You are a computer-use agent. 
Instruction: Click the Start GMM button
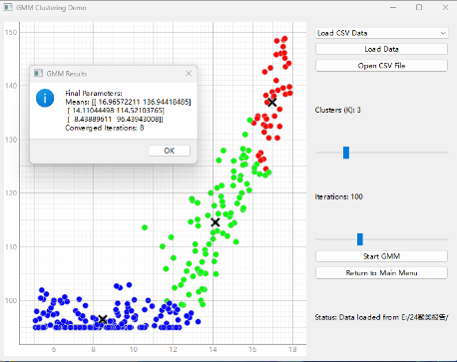381,256
